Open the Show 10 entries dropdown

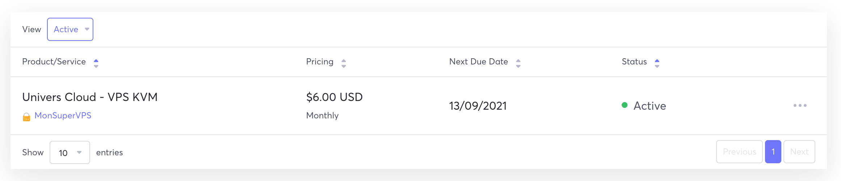coord(70,152)
